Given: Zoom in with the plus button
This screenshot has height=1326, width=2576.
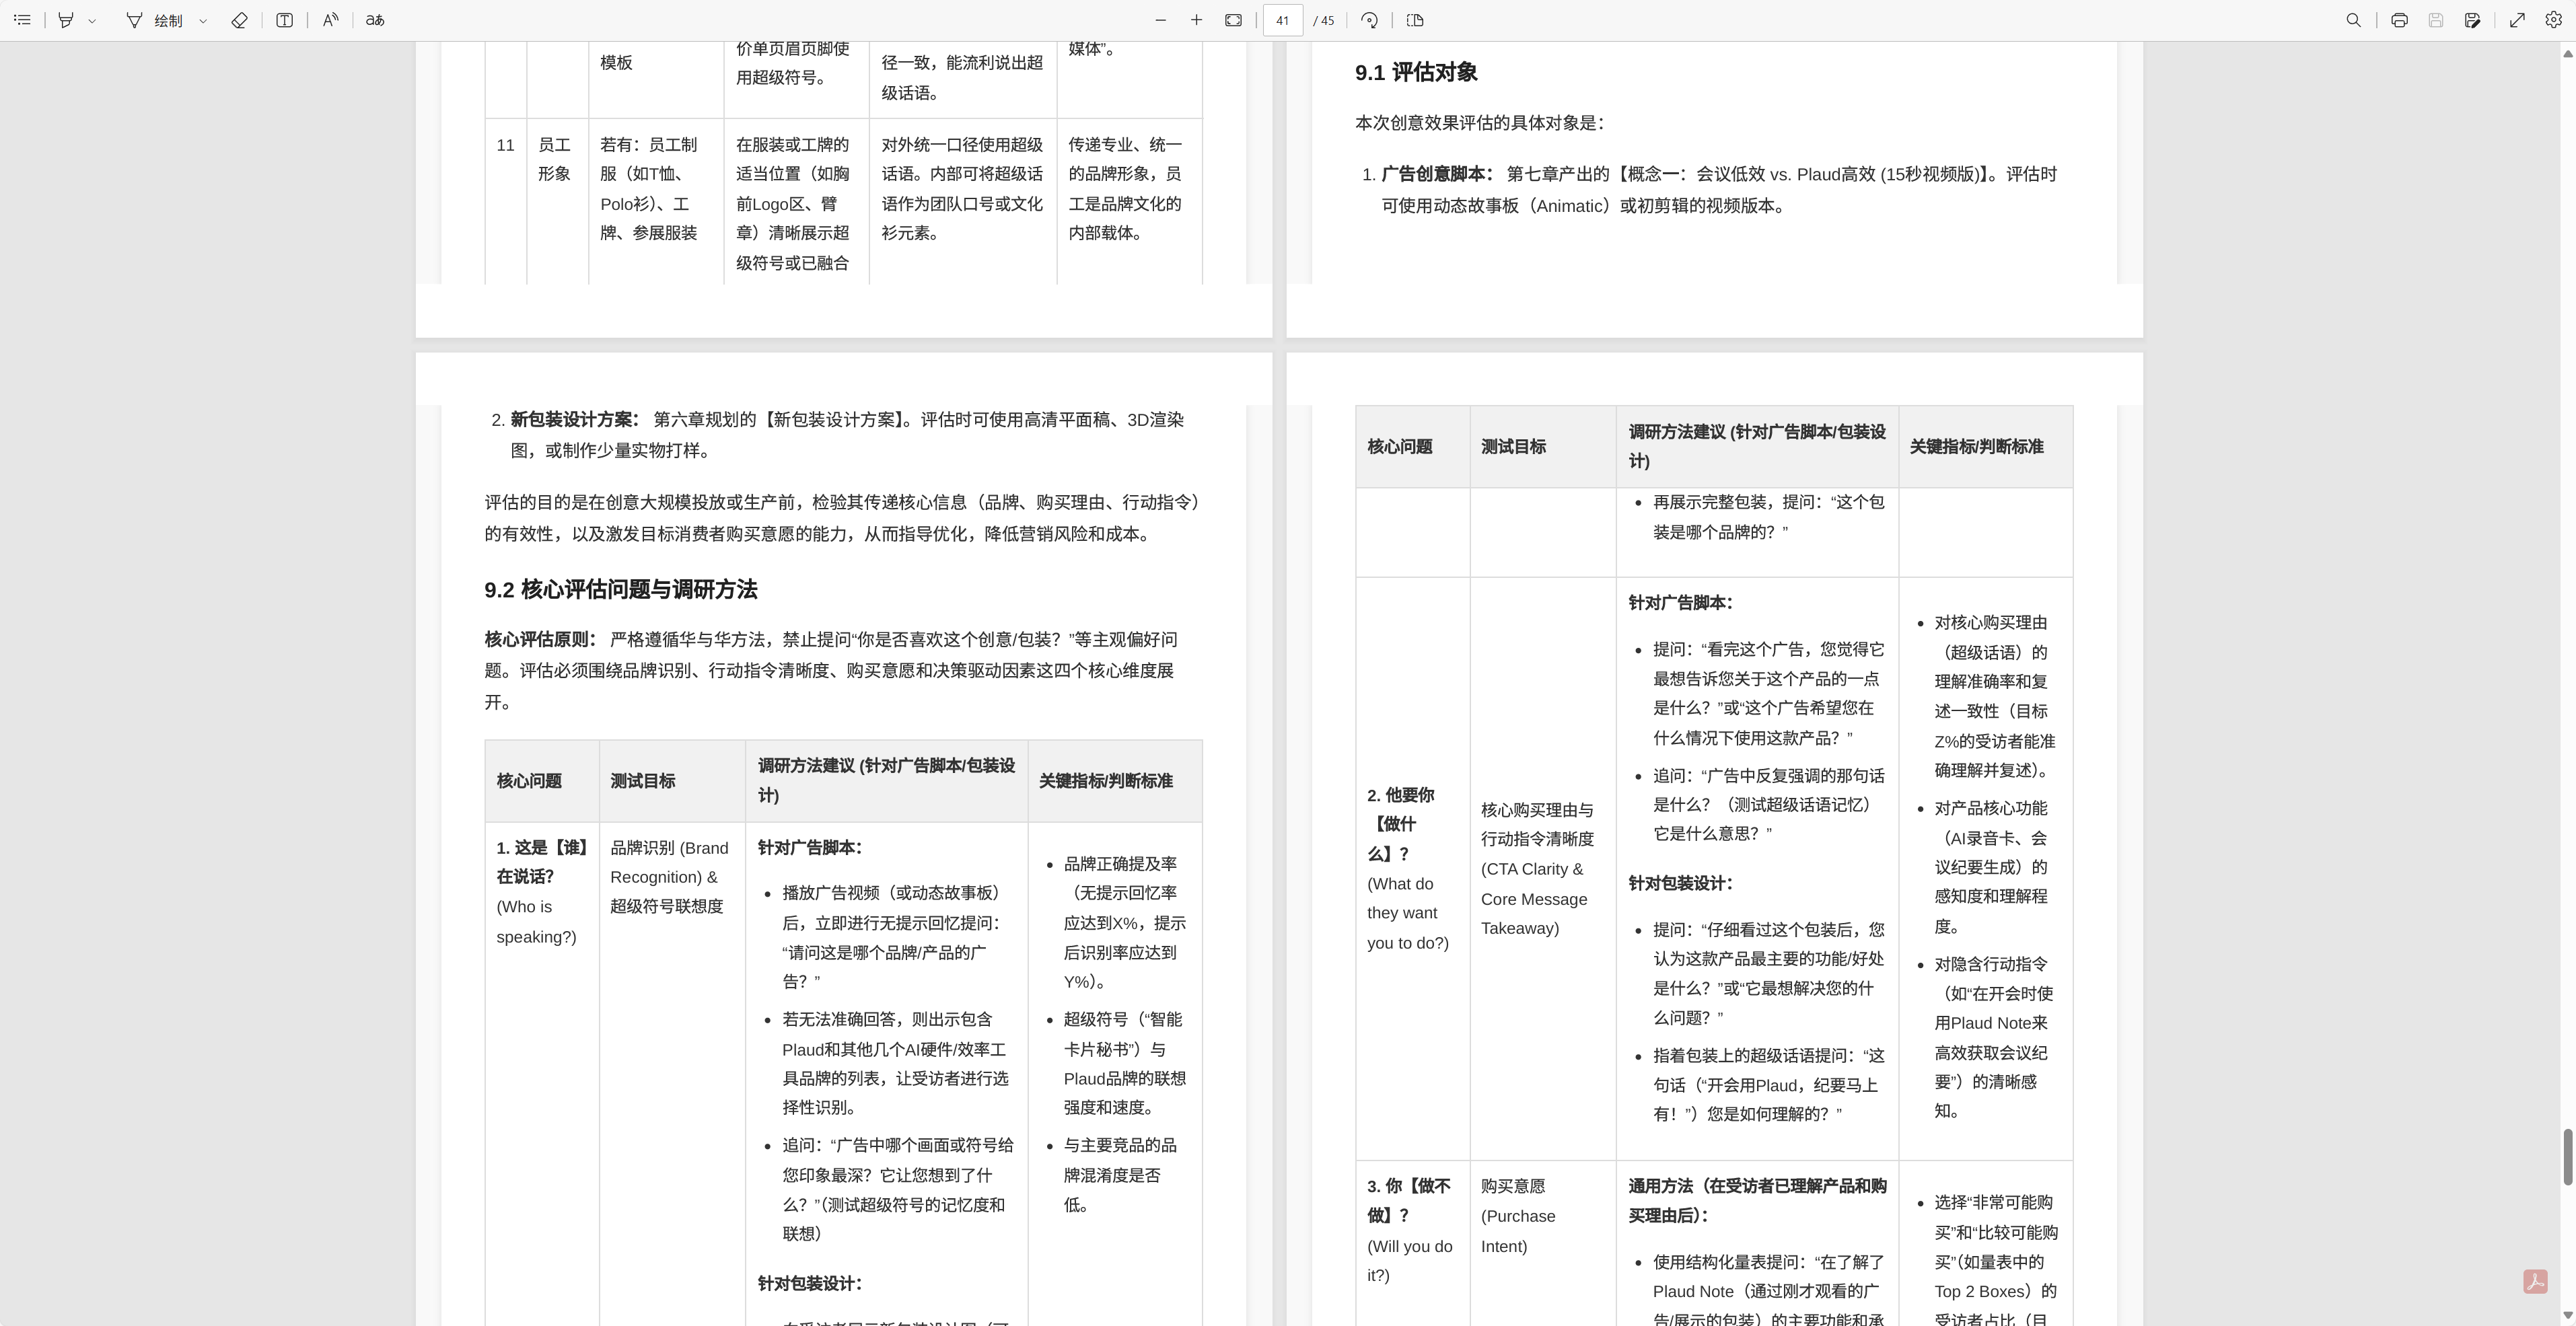Looking at the screenshot, I should point(1196,20).
